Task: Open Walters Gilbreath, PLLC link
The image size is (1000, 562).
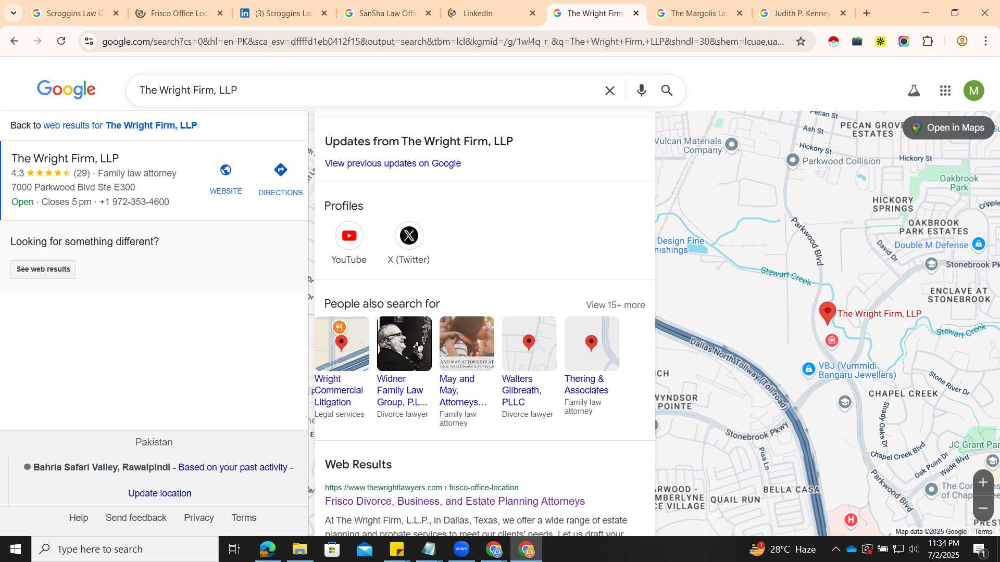Action: [x=522, y=390]
